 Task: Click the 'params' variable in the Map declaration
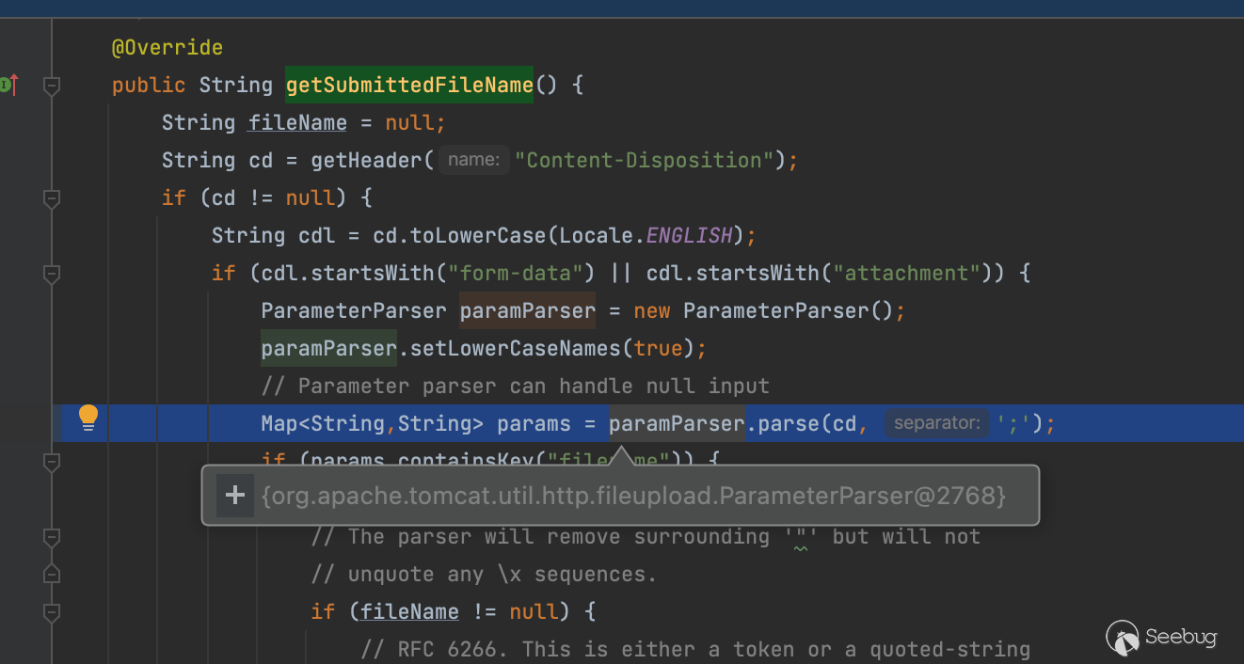pos(534,423)
